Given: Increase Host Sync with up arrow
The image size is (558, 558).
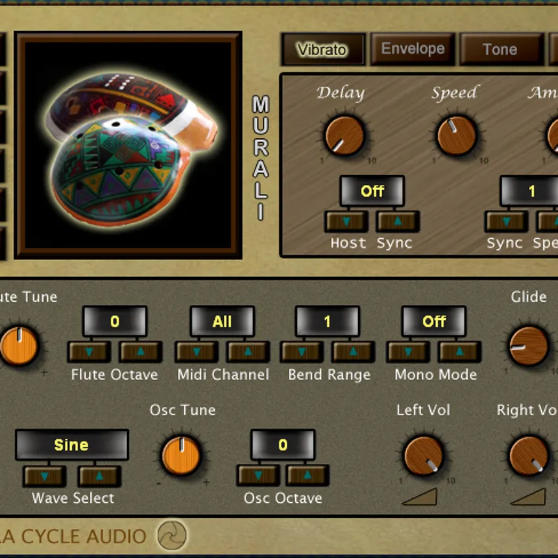Looking at the screenshot, I should [x=398, y=221].
